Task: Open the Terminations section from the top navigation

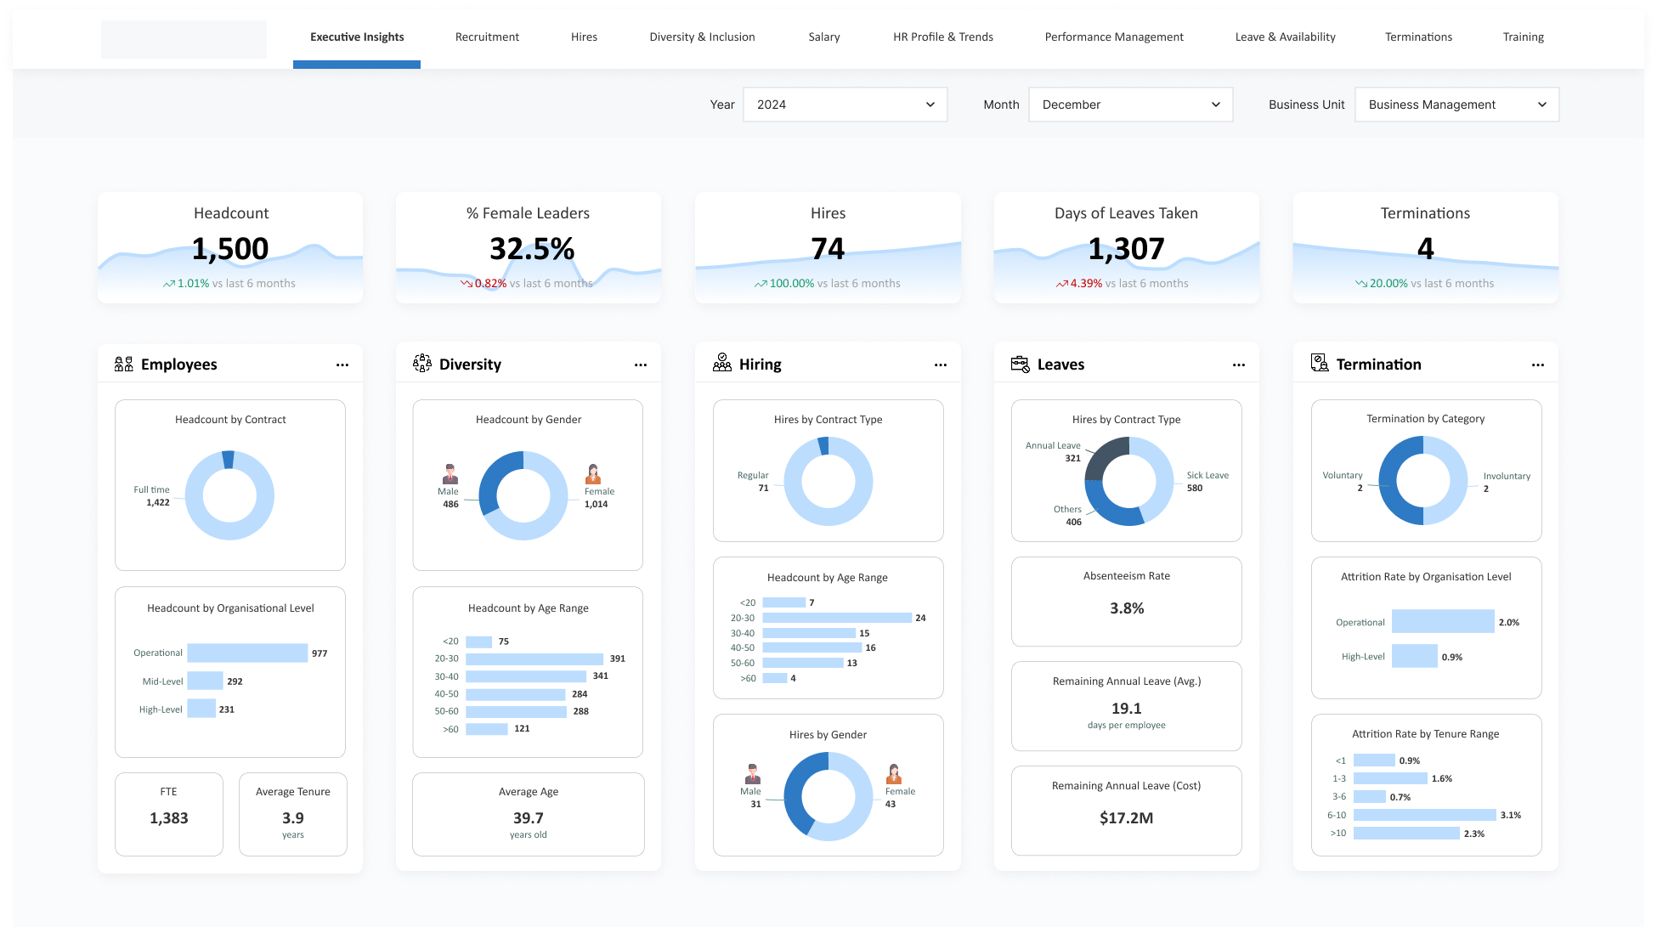Action: point(1418,37)
